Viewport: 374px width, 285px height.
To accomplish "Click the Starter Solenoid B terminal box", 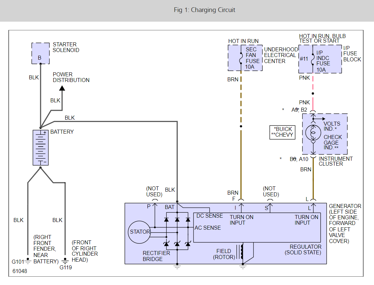I will click(41, 53).
